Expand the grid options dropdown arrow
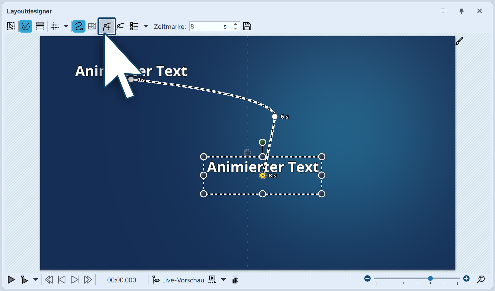Screen dimensions: 495x291 (x=66, y=26)
